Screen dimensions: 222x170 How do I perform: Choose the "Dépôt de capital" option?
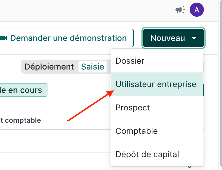(x=147, y=154)
